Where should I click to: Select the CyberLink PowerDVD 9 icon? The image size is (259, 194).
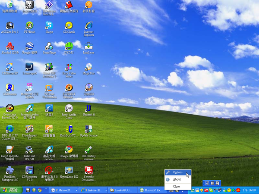10,112
